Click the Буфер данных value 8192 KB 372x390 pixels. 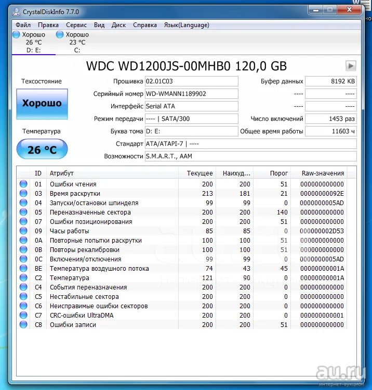[331, 81]
